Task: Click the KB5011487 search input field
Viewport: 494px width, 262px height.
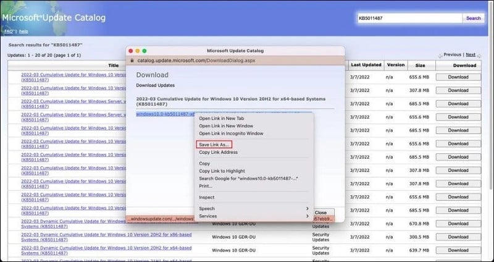Action: [409, 19]
